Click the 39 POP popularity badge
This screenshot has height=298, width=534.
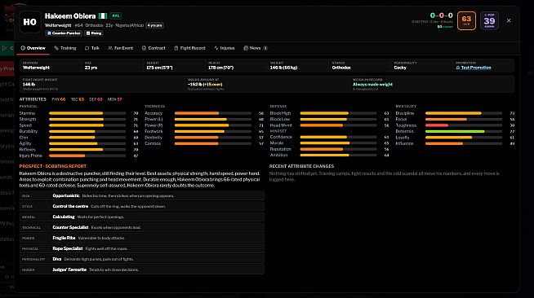click(x=489, y=20)
